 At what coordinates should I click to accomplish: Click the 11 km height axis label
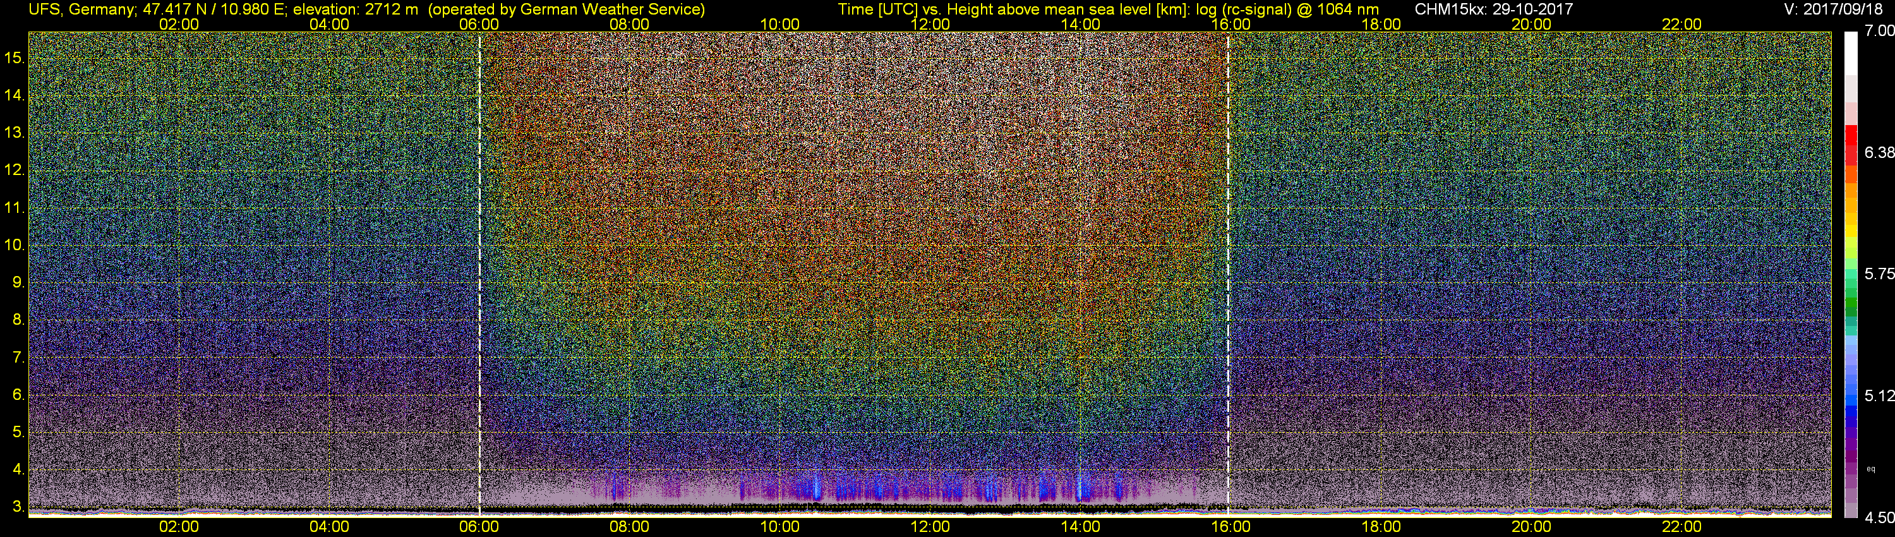tap(14, 207)
